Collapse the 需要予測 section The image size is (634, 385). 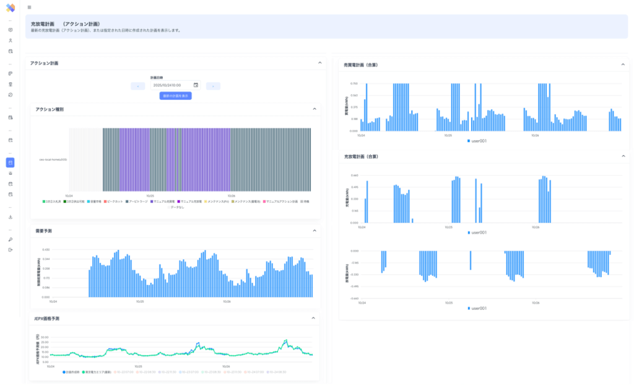click(315, 231)
